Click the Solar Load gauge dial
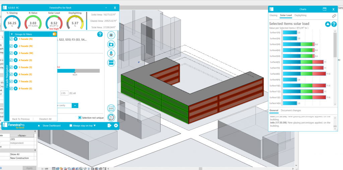The width and height of the screenshot is (343, 170). point(54,23)
